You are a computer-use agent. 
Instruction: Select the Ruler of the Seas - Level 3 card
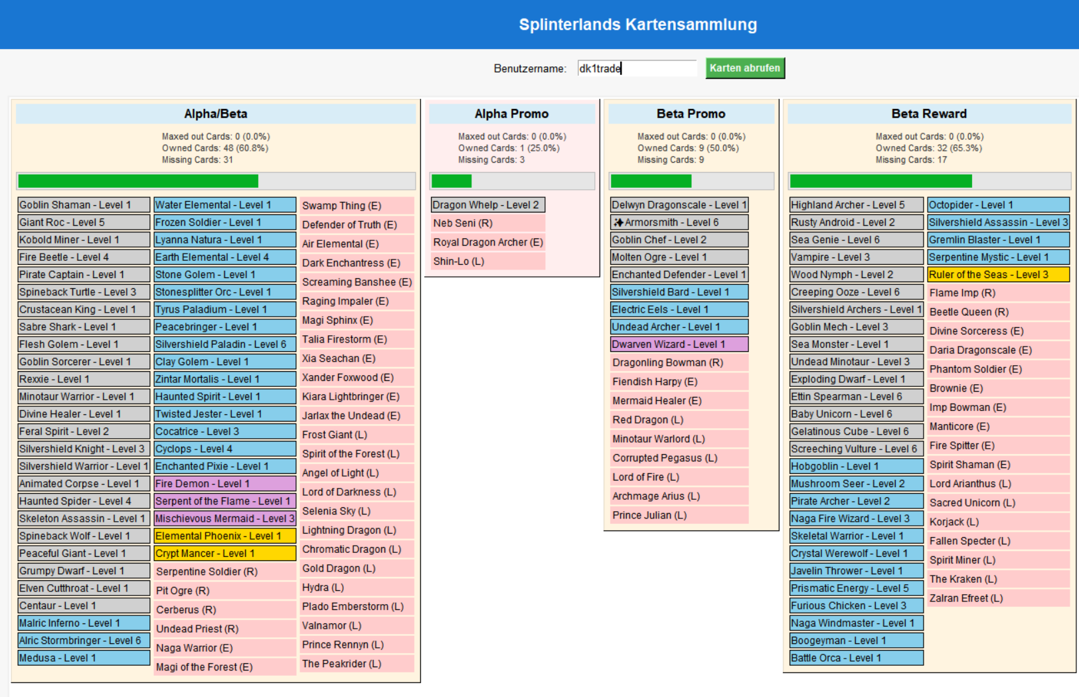pos(999,274)
